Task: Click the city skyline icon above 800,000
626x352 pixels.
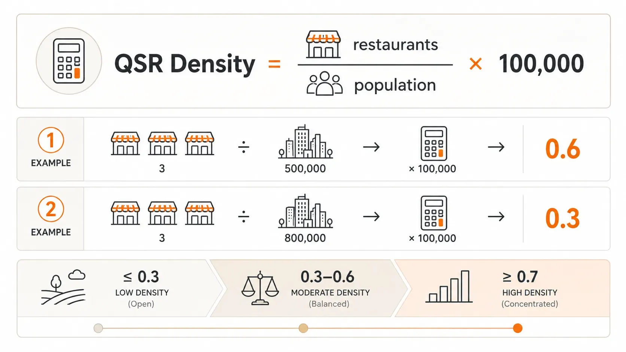Action: 306,211
